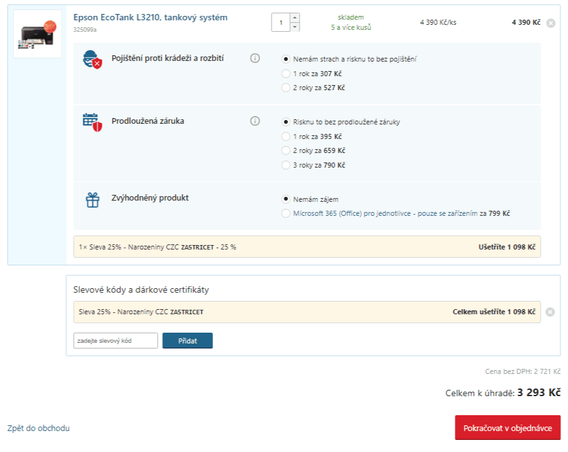Click product code 325099a
The width and height of the screenshot is (568, 452).
tap(85, 30)
